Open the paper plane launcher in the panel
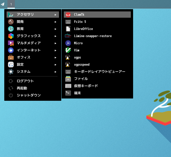The height and width of the screenshot is (157, 171). [3, 4]
